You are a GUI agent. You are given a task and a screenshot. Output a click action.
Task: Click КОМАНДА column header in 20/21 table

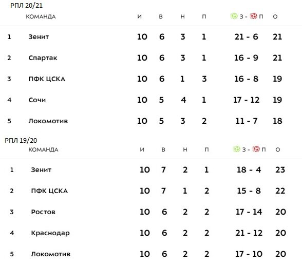click(x=41, y=16)
